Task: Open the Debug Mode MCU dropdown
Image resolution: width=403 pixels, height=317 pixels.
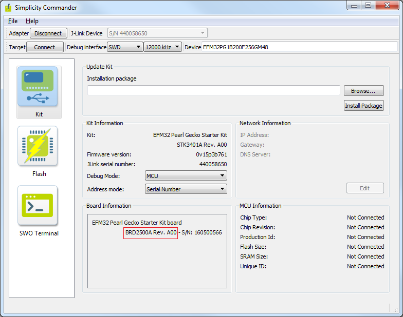Action: [186, 176]
